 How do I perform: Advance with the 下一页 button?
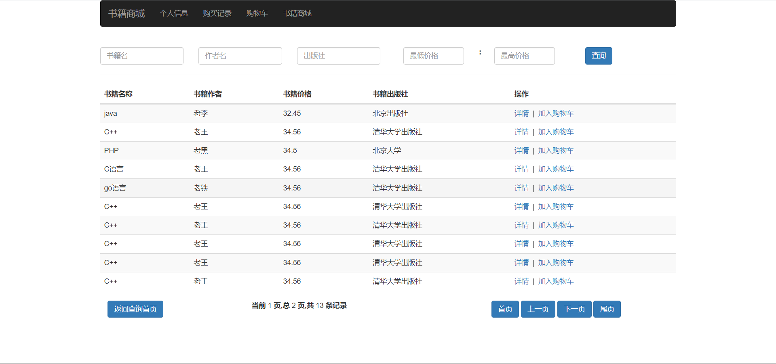(574, 309)
